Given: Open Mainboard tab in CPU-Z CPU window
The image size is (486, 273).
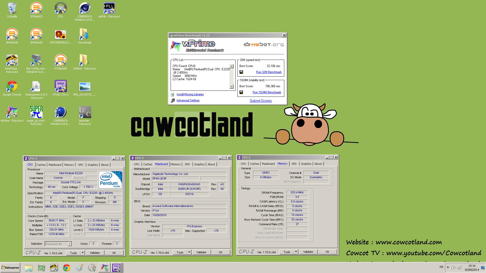Looking at the screenshot, I should click(x=55, y=165).
